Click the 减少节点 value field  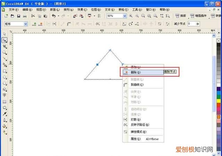[191, 24]
